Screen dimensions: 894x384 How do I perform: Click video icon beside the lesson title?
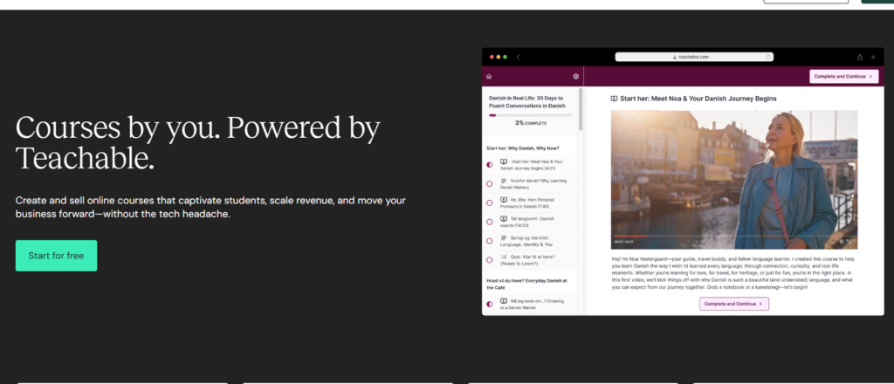(x=614, y=99)
